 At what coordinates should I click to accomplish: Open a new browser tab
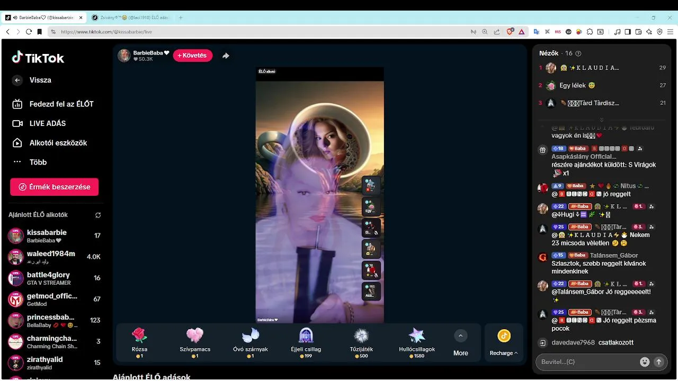(x=181, y=17)
